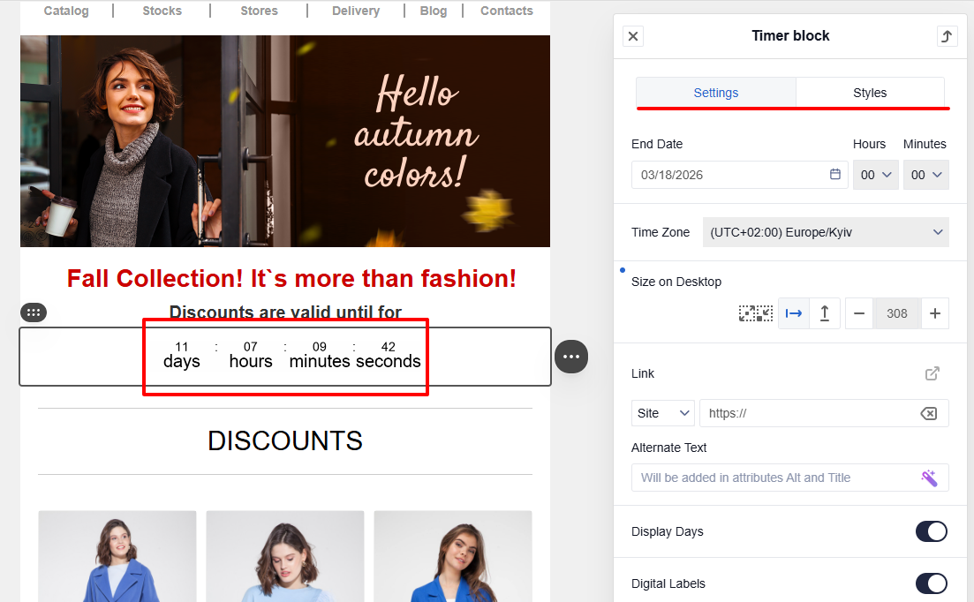Generate alternate text with magic wand icon
Screen dimensions: 974x602
click(x=929, y=478)
